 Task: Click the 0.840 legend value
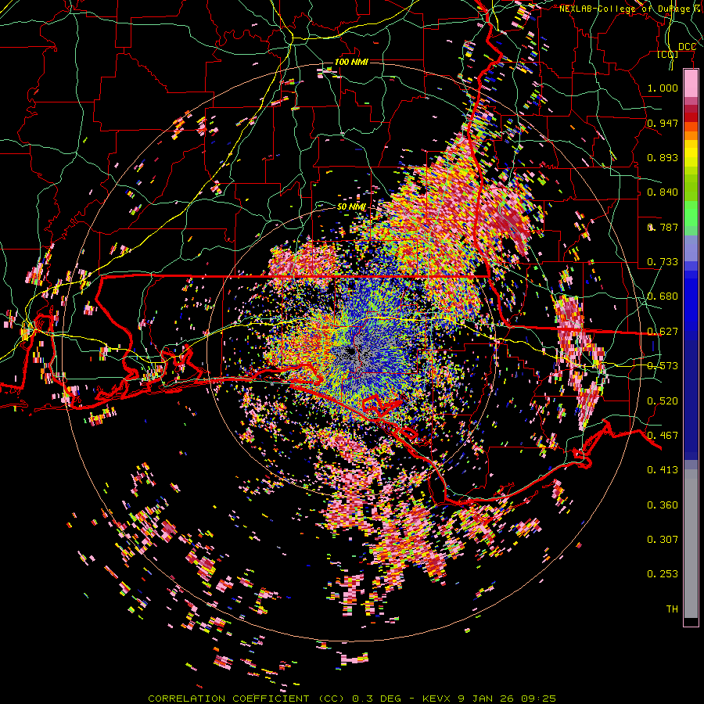[x=663, y=192]
